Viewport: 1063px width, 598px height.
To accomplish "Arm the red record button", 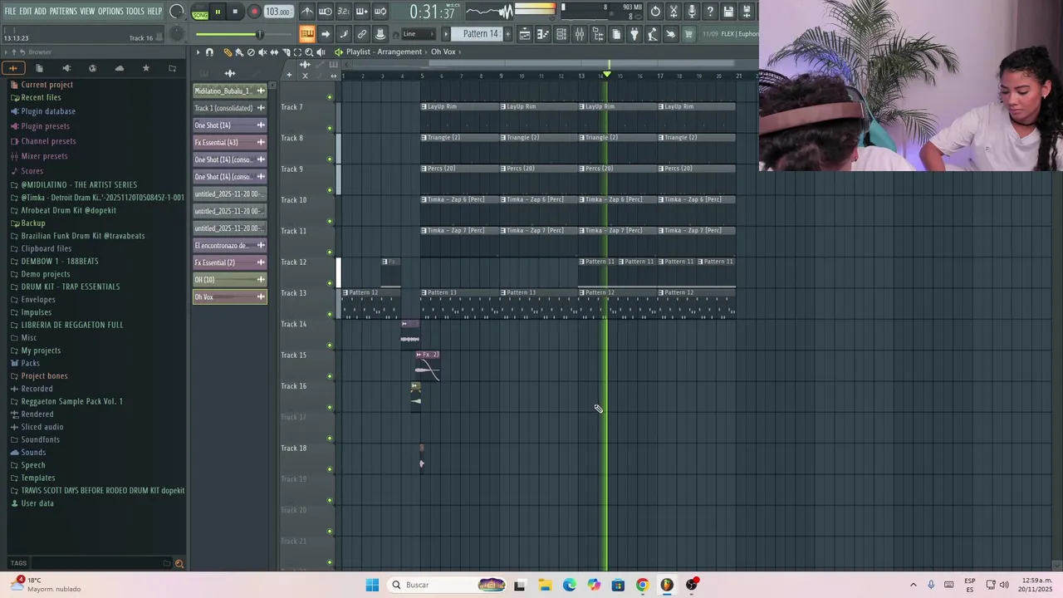I will (254, 12).
